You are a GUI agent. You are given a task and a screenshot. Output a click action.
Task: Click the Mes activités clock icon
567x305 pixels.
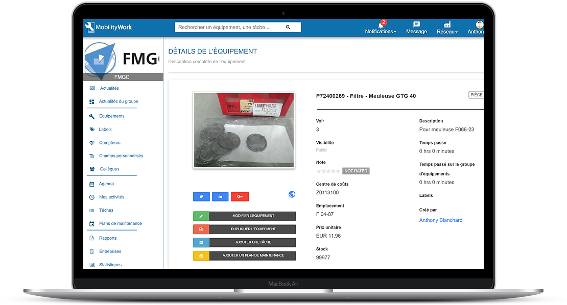pyautogui.click(x=92, y=197)
